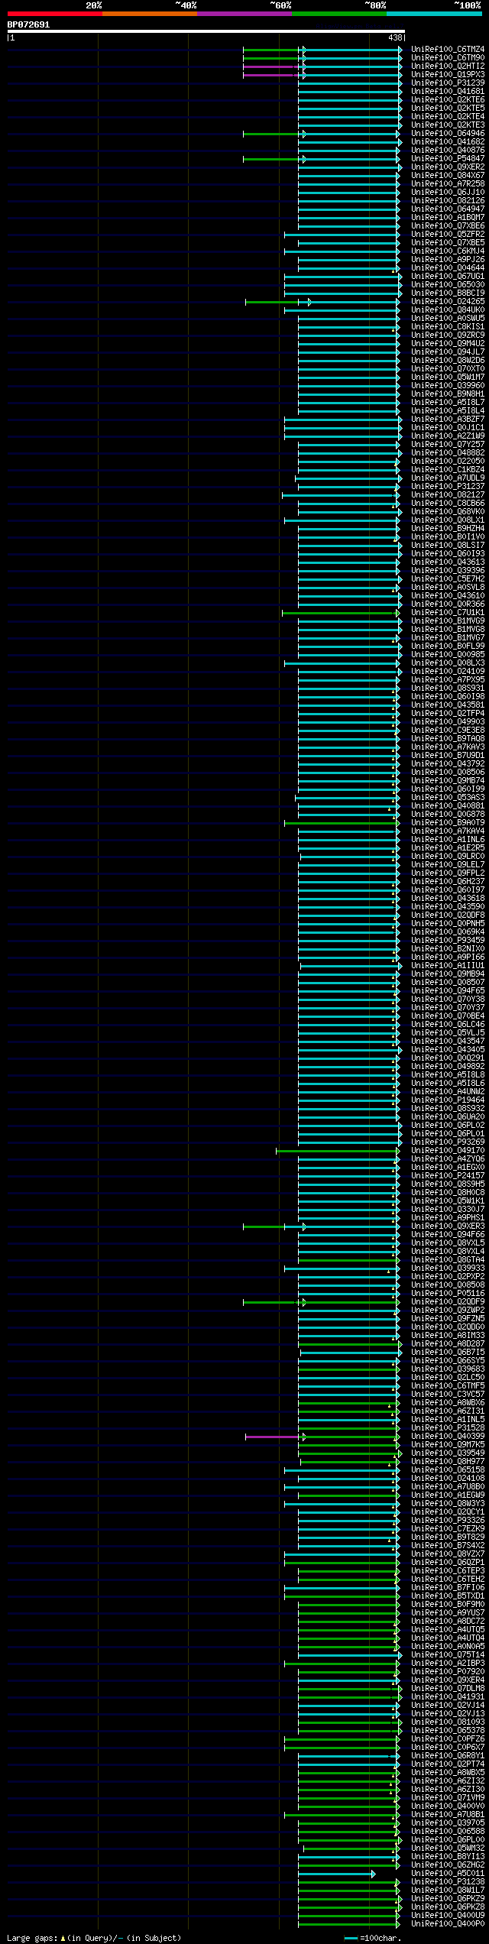Open hit UniRef100_Q19PX3
Image resolution: width=489 pixels, height=1944 pixels.
click(x=448, y=75)
